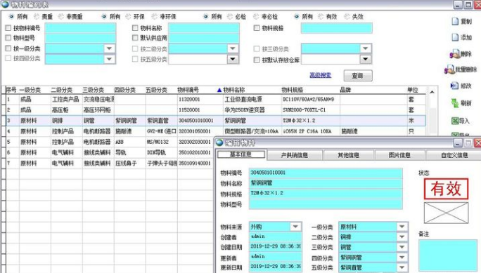Click the 修改 (modify) icon

click(x=454, y=86)
